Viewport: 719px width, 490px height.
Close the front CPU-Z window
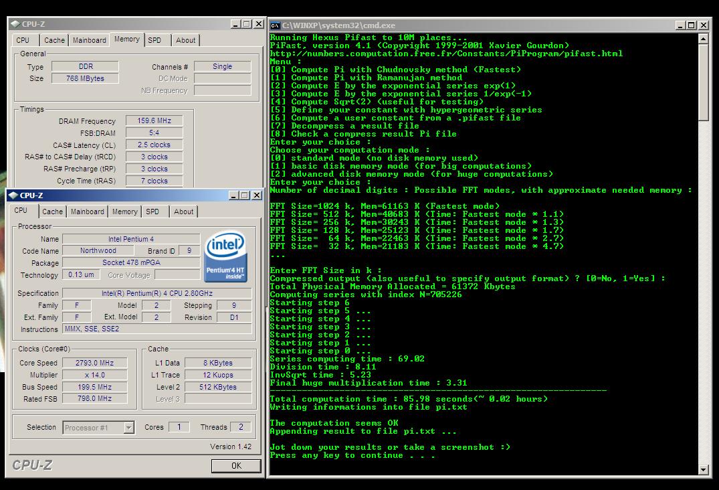257,195
